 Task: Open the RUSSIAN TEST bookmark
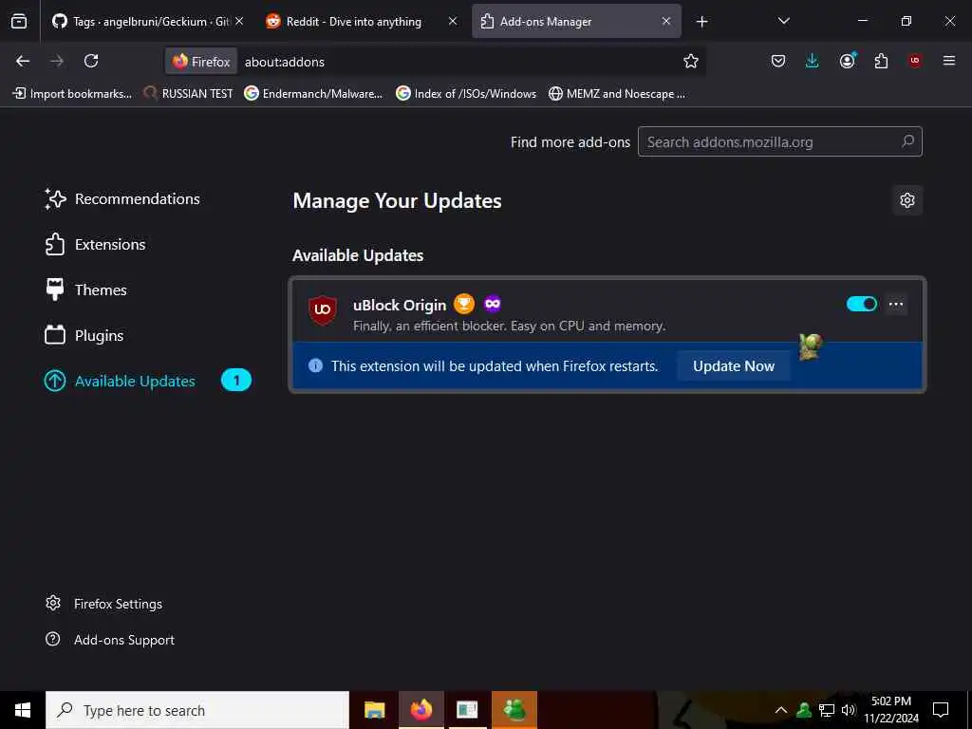point(189,94)
